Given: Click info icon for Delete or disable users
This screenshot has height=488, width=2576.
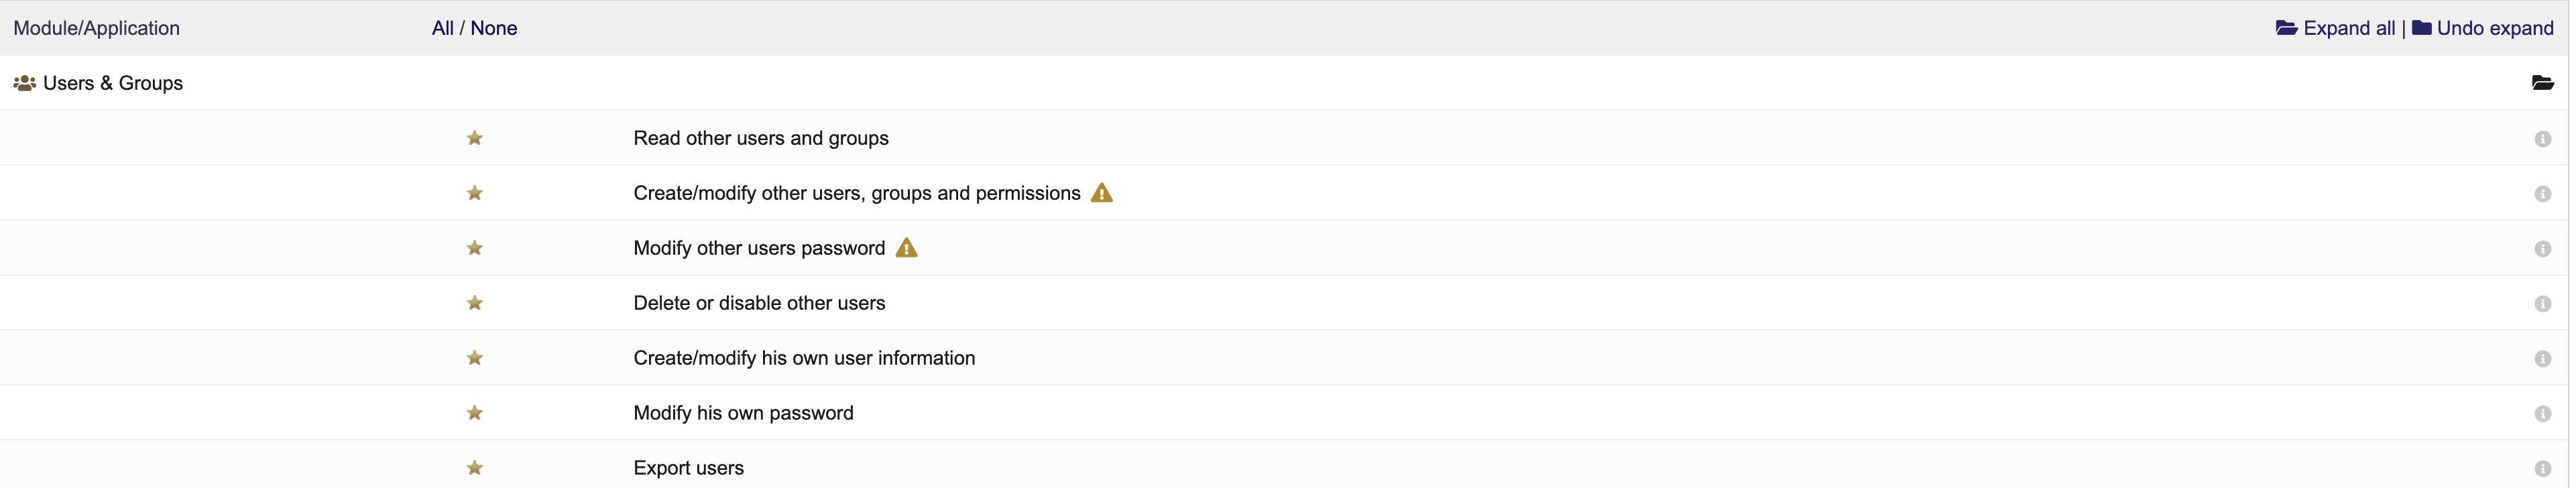Looking at the screenshot, I should [2542, 304].
